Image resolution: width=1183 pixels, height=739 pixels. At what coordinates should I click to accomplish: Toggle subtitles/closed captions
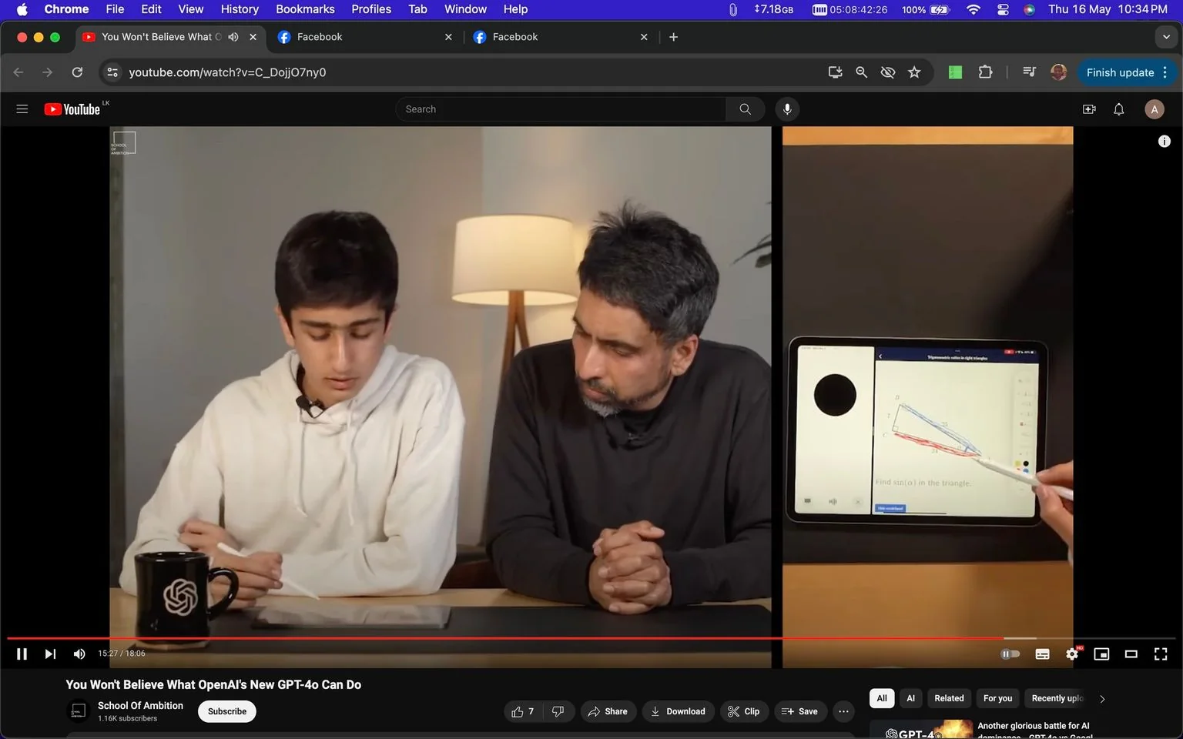pyautogui.click(x=1042, y=654)
